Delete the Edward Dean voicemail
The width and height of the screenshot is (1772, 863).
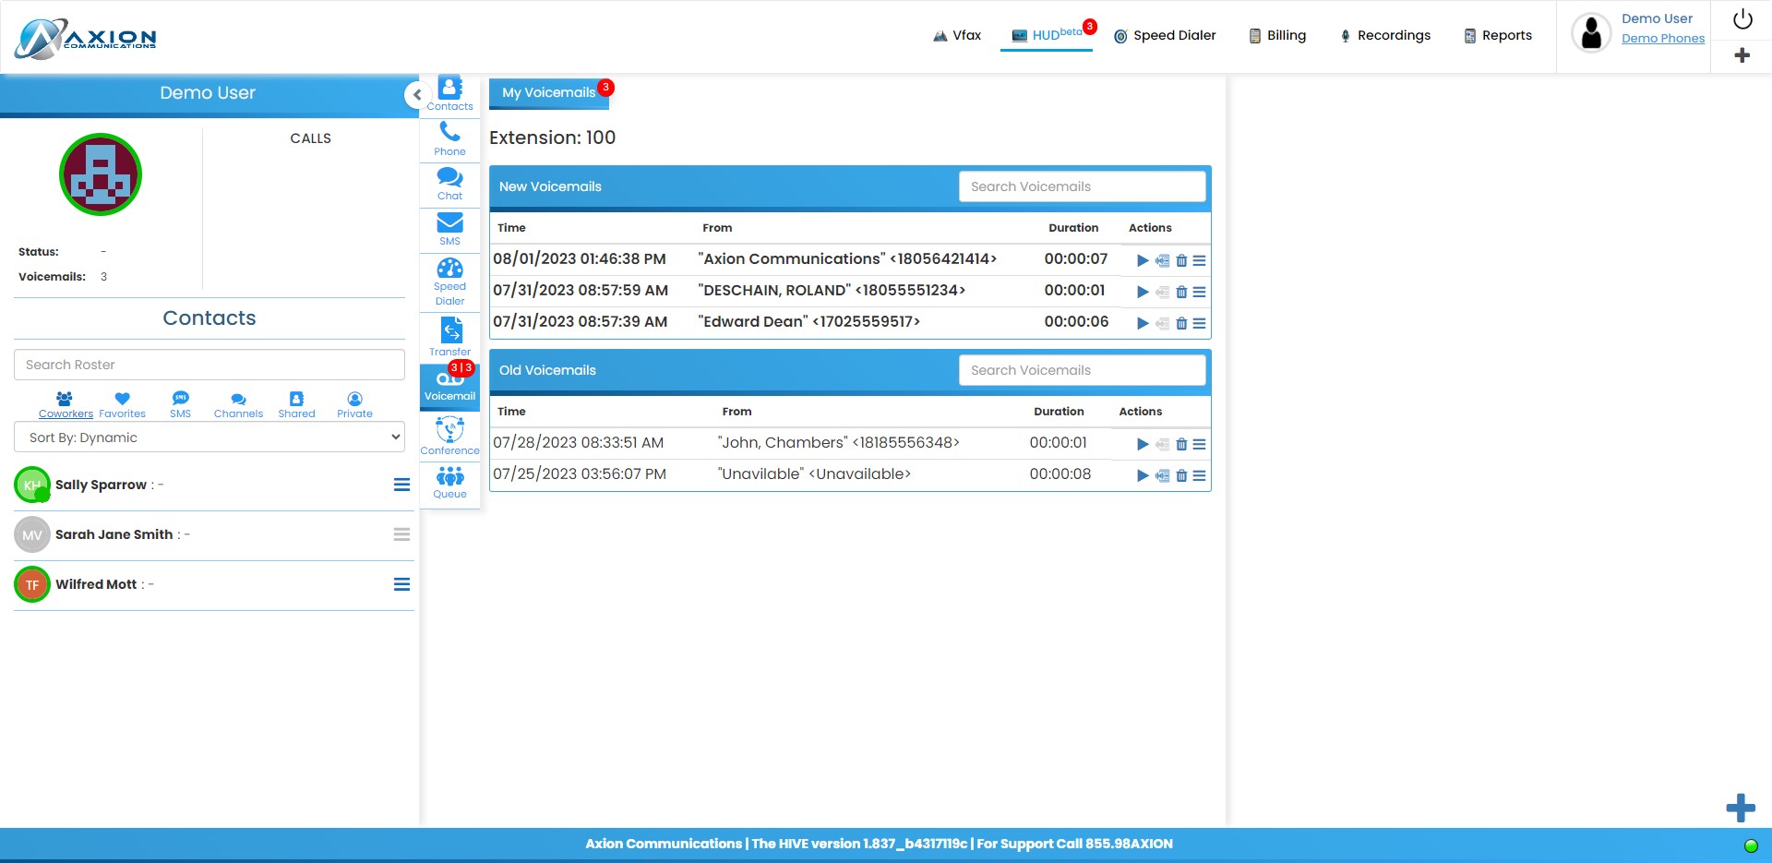point(1181,323)
